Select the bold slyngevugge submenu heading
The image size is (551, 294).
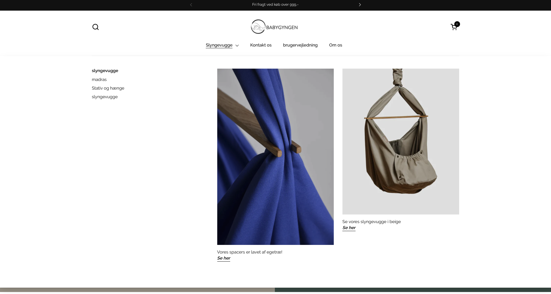click(105, 71)
